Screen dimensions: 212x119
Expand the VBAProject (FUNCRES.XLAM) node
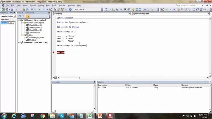(x=19, y=43)
